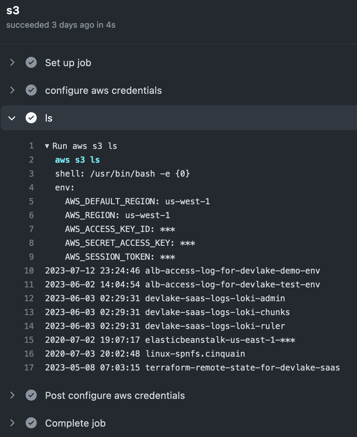Screen dimensions: 357x437
Task: Click line number 10 to anchor it
Action: (29, 270)
